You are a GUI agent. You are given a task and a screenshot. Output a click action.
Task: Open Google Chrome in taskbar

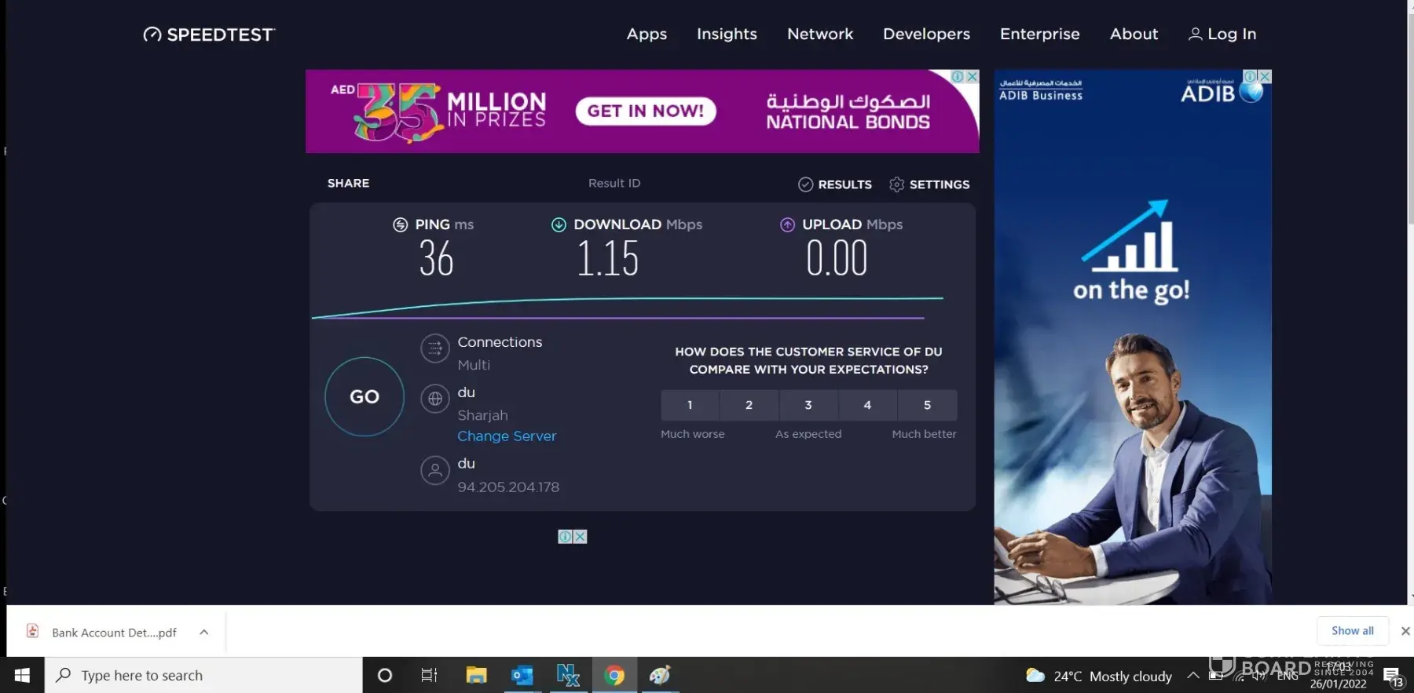pyautogui.click(x=614, y=675)
